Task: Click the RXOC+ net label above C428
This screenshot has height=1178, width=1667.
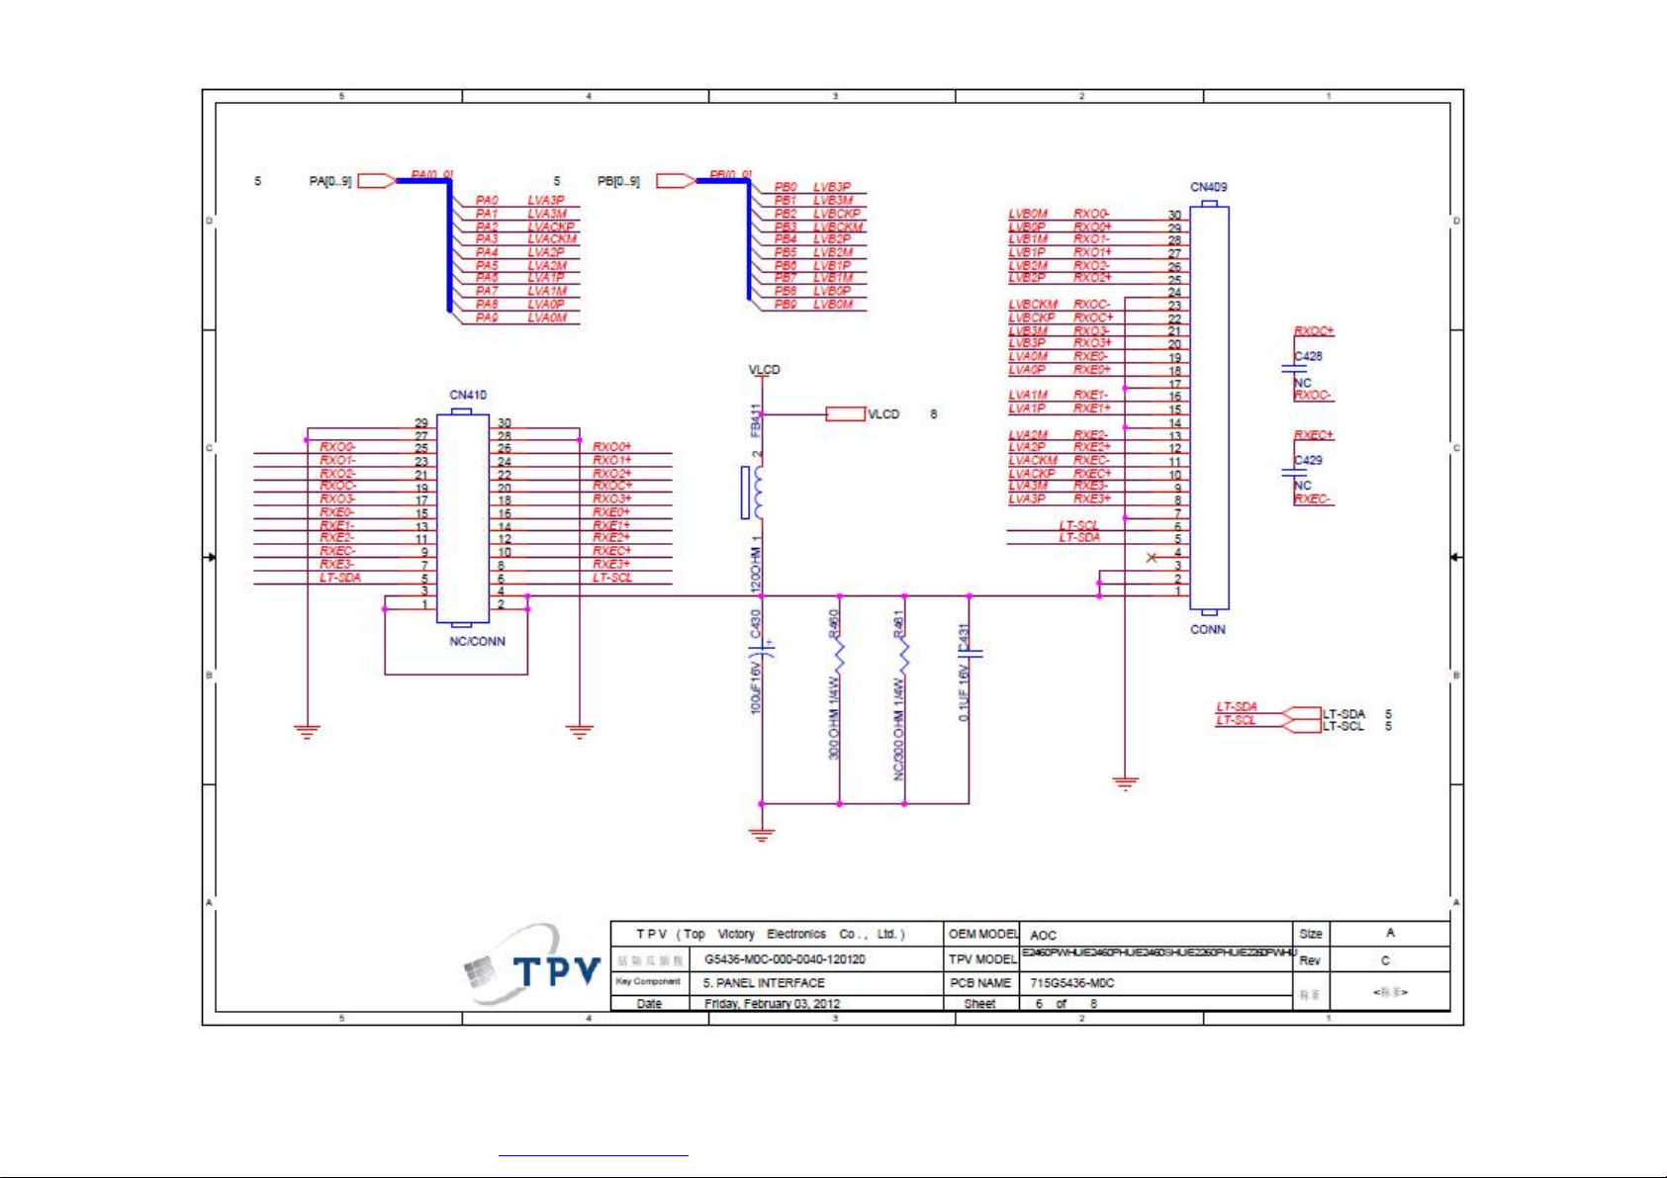Action: (1314, 331)
